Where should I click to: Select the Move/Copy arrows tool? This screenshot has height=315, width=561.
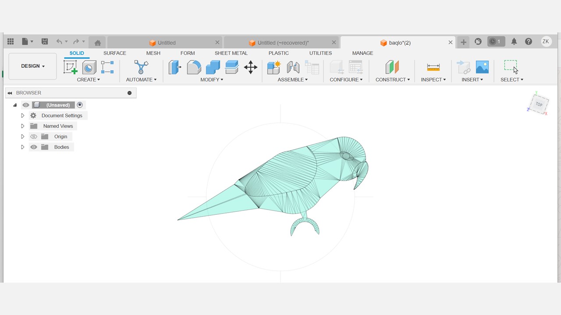pyautogui.click(x=251, y=67)
